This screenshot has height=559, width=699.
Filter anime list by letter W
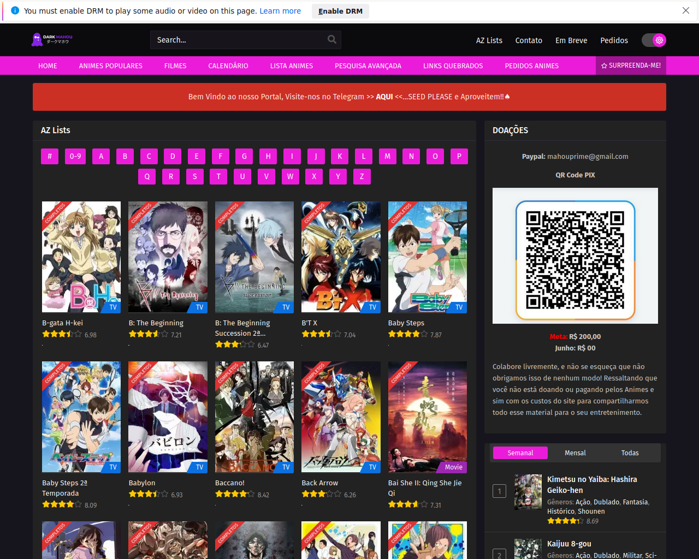coord(290,176)
